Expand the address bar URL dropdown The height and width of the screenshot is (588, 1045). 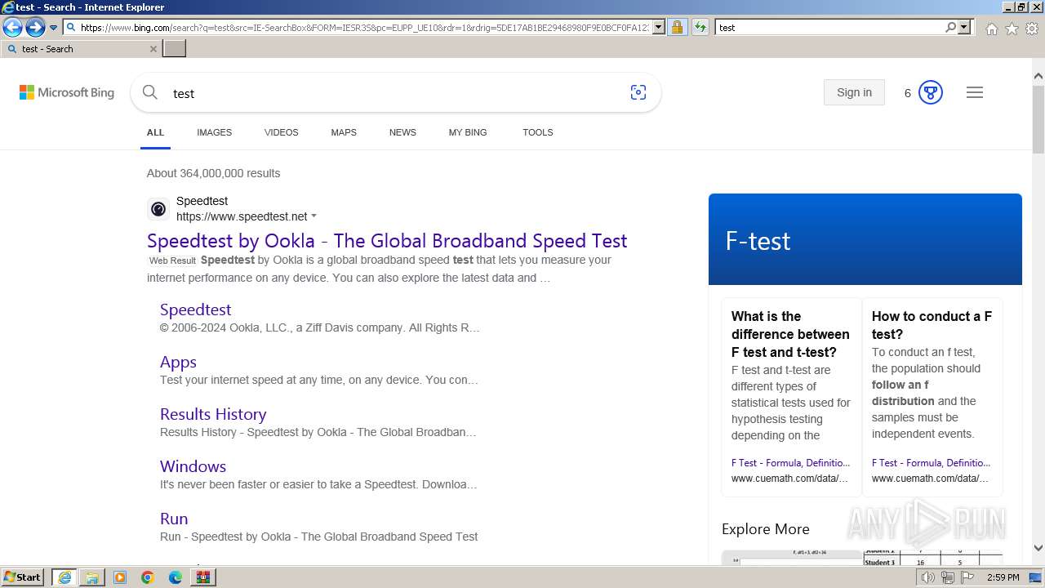(659, 27)
